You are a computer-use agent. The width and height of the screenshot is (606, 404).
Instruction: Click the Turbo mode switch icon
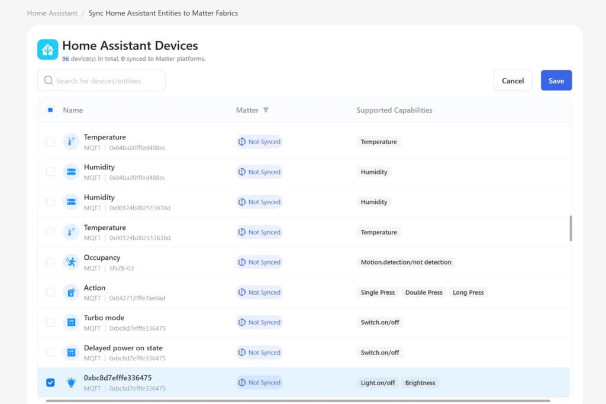pos(71,322)
